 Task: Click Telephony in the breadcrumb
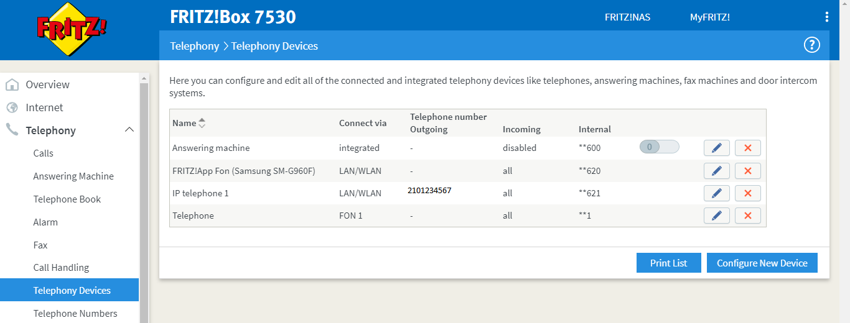pos(195,46)
